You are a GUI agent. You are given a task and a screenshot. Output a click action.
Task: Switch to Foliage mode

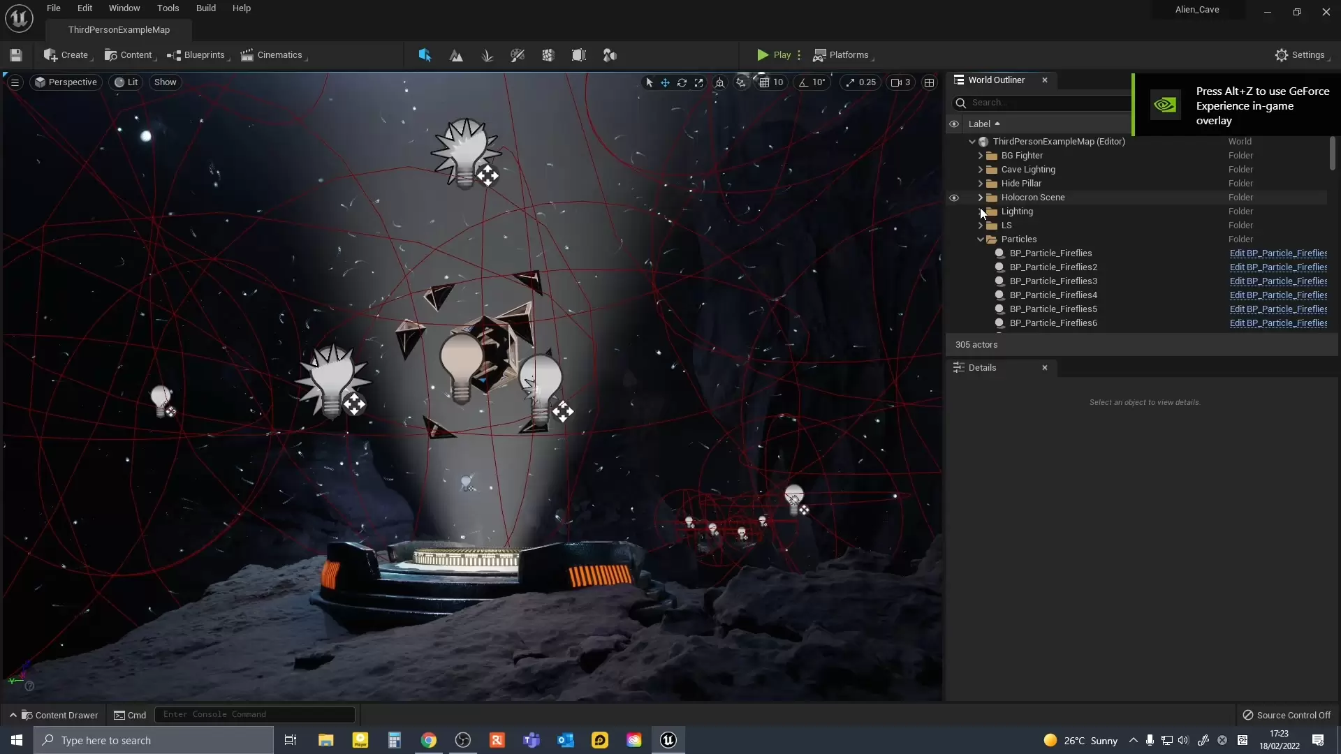click(487, 55)
